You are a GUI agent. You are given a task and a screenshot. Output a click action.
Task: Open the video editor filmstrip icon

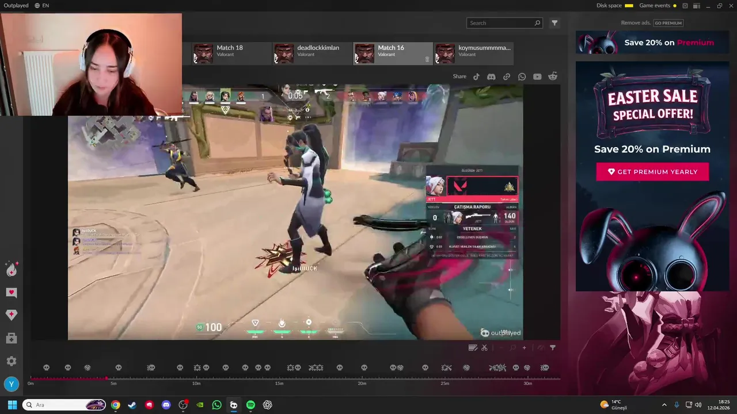[473, 347]
